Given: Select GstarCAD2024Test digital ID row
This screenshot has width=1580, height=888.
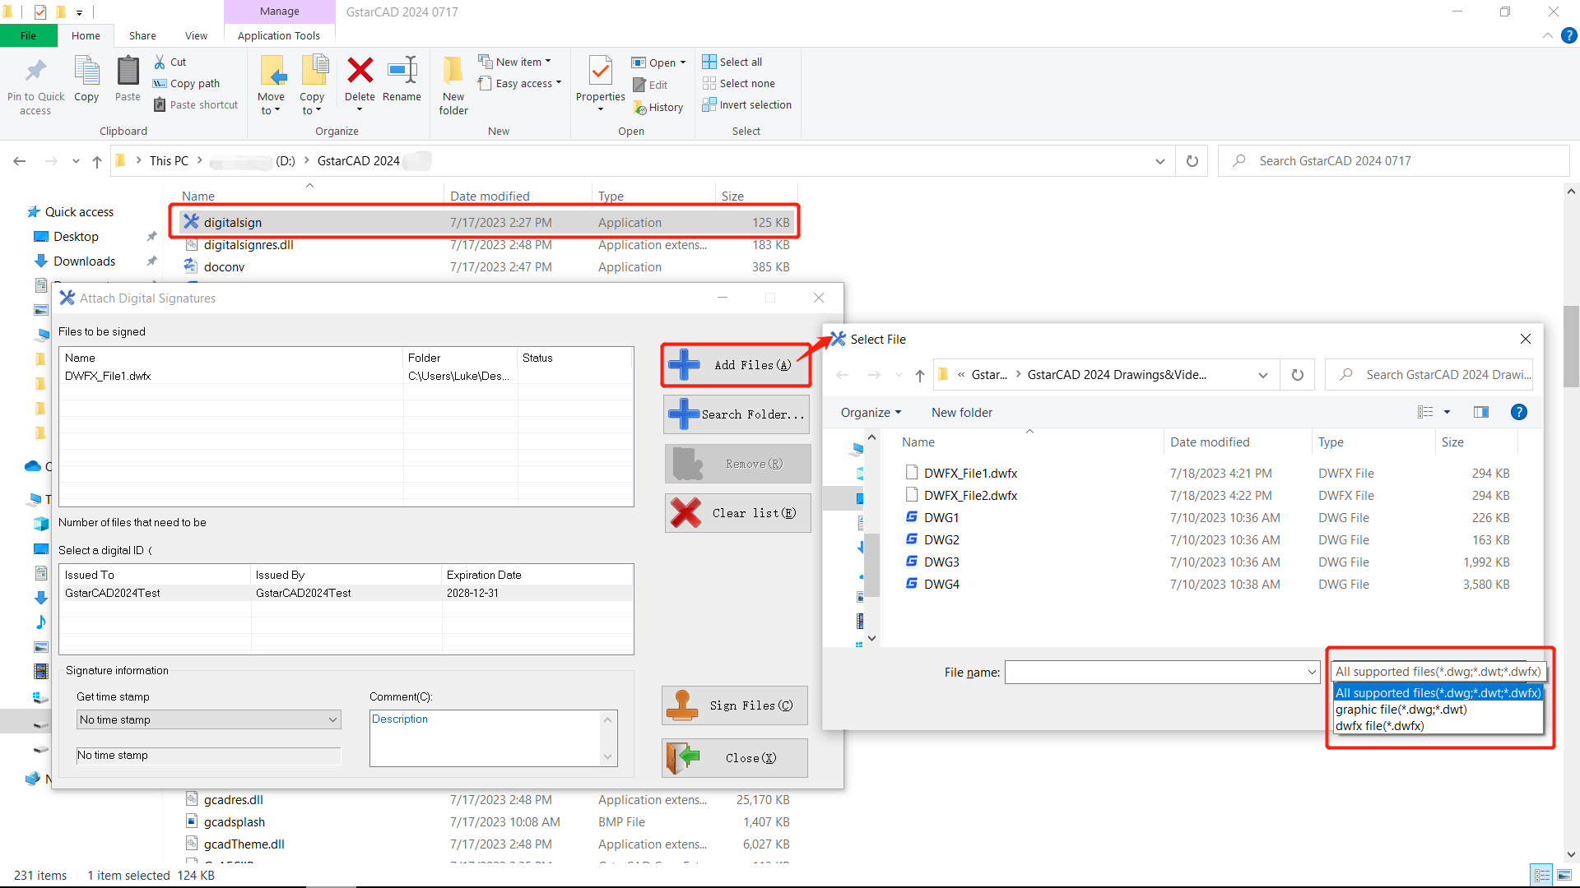Looking at the screenshot, I should (346, 593).
